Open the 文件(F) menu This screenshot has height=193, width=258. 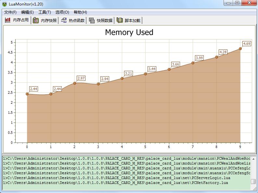click(x=10, y=12)
